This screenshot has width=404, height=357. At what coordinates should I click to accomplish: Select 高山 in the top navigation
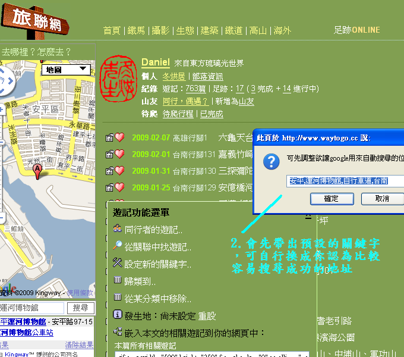[x=258, y=30]
